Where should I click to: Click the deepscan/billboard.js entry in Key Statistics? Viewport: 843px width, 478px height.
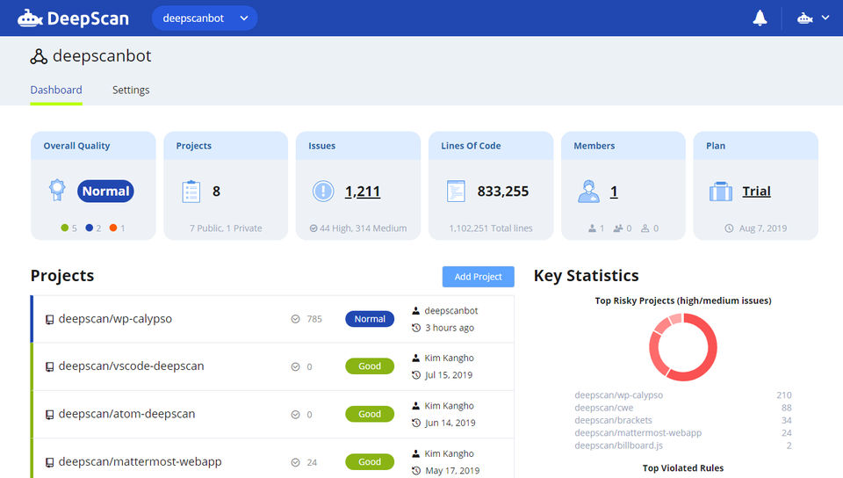click(x=618, y=445)
